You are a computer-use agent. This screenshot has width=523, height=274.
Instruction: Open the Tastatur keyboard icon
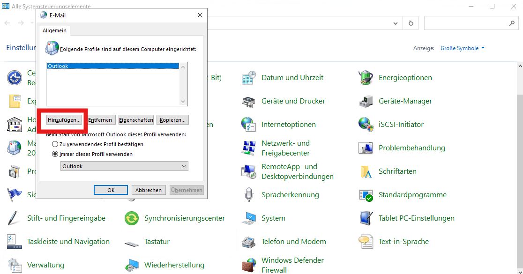point(131,244)
